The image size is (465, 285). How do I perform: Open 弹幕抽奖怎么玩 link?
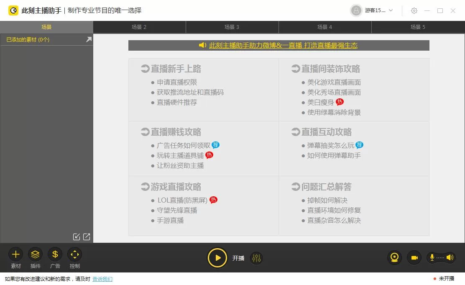[331, 146]
